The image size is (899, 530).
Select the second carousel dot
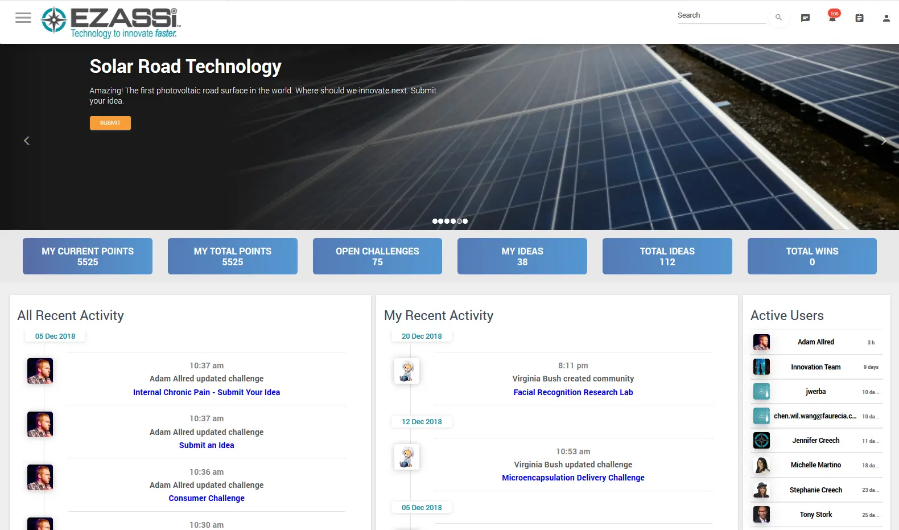(441, 221)
